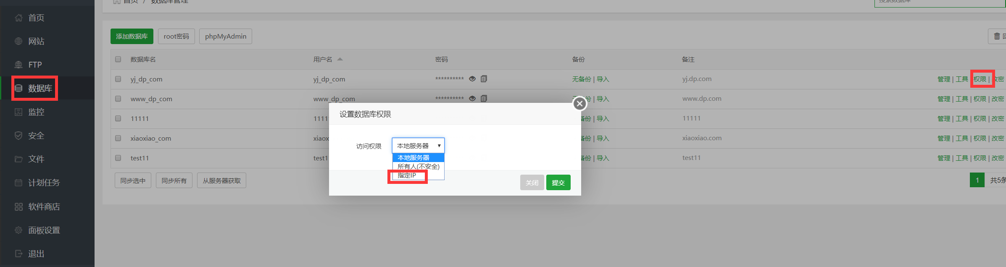This screenshot has width=1006, height=267.
Task: Copy the www_dp_com password
Action: tap(484, 99)
